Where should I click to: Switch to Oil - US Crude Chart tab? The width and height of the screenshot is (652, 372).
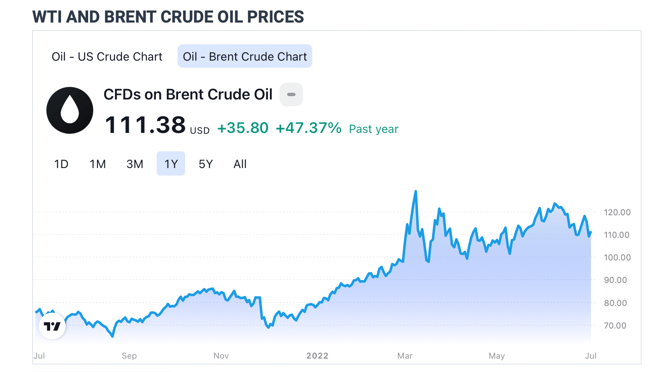[107, 56]
